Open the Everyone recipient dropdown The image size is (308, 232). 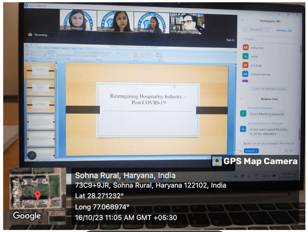coord(251,151)
